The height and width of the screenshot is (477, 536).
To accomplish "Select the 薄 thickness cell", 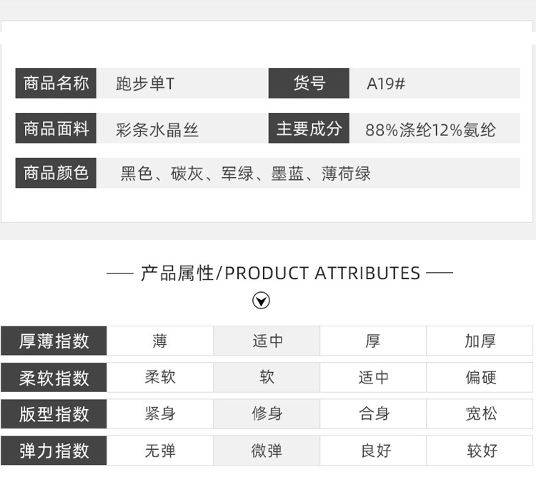I will point(160,341).
